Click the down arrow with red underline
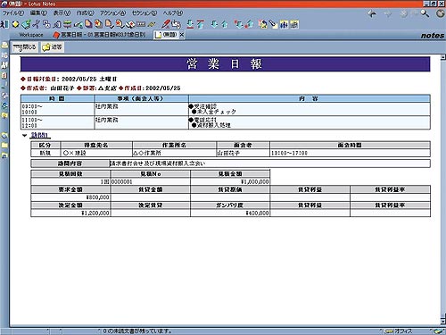 [x=190, y=24]
